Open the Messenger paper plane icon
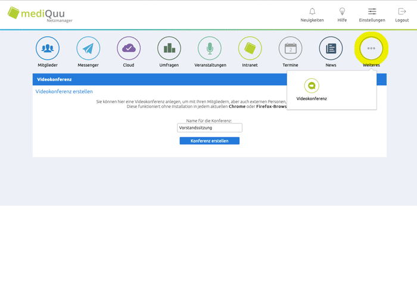 pyautogui.click(x=88, y=48)
